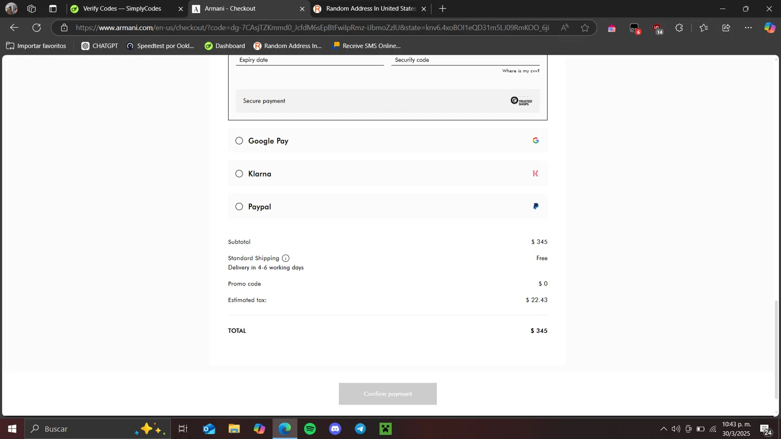Open Receive SMS Online bookmark
This screenshot has width=781, height=439.
(367, 46)
